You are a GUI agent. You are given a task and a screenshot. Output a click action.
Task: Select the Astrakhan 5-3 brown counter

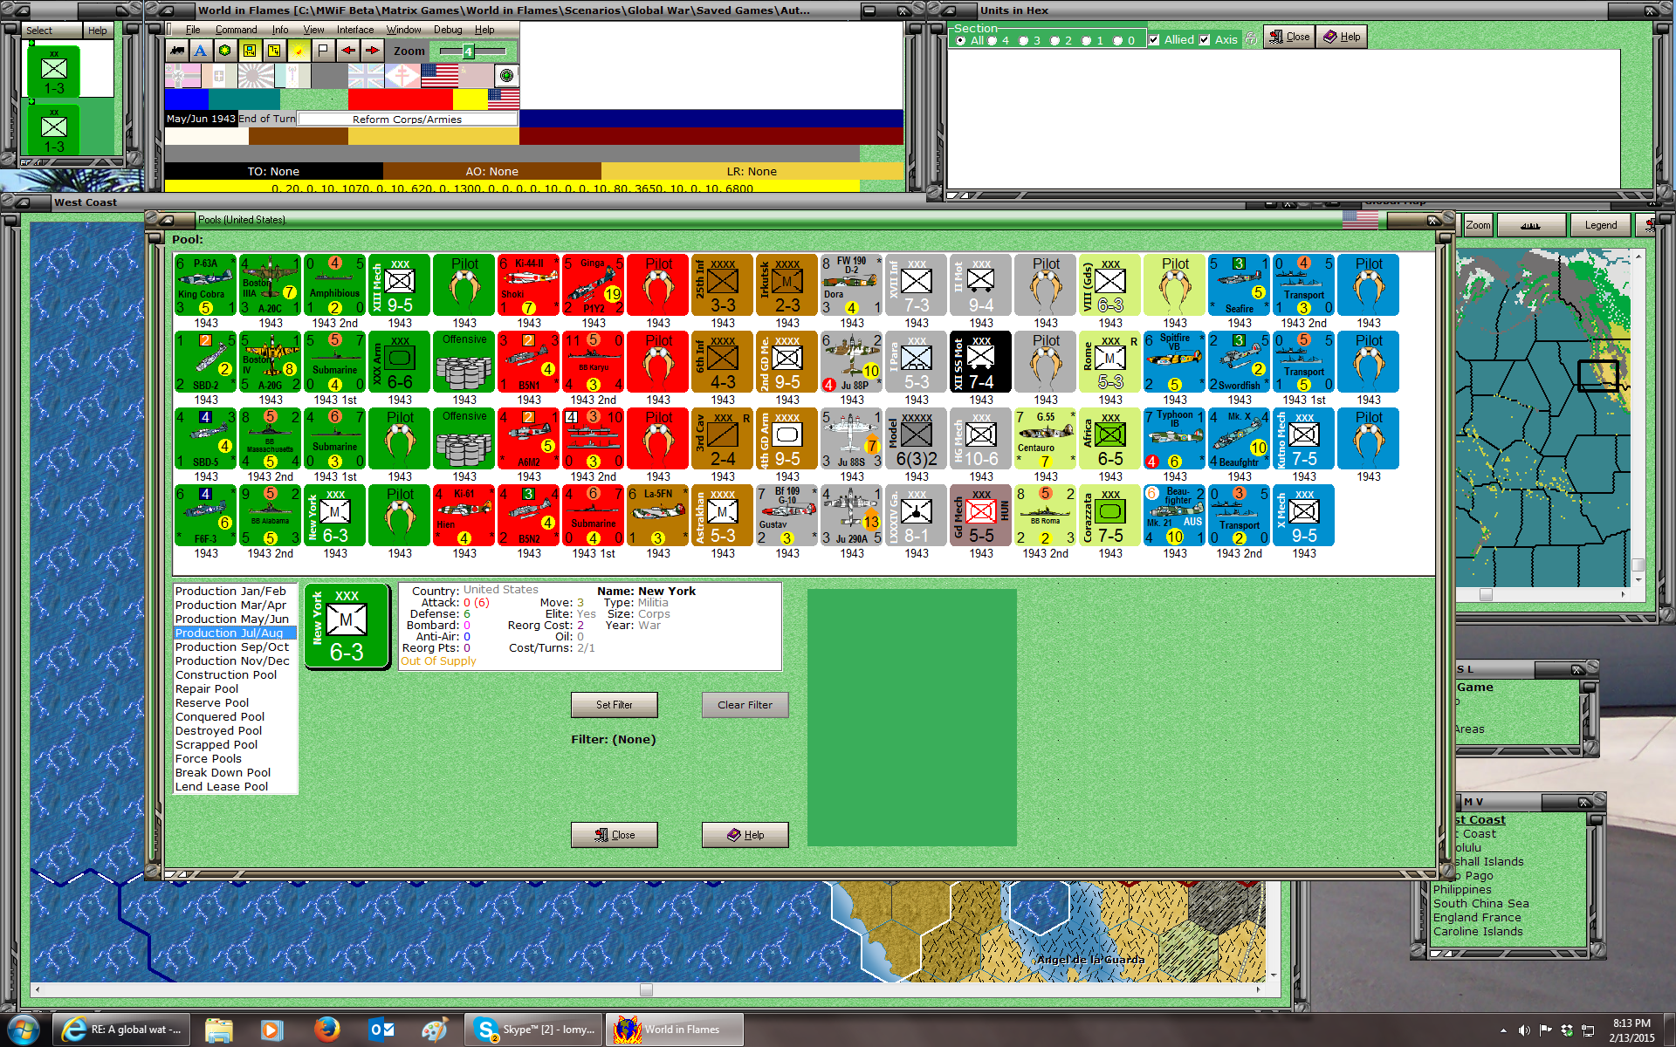(x=723, y=516)
